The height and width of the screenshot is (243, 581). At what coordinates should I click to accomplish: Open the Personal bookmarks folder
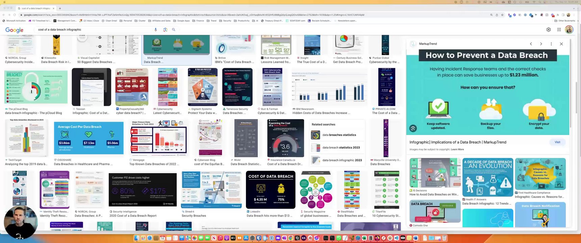126,21
